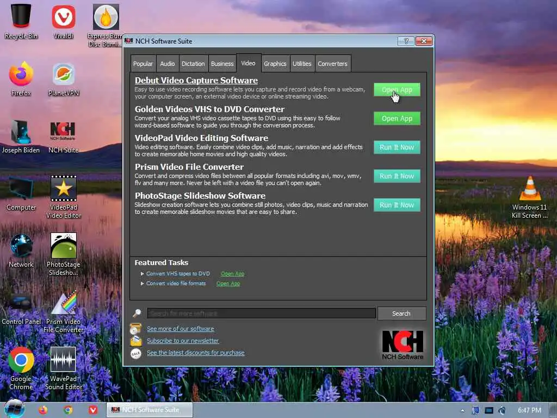
Task: Click the volume icon in system tray
Action: 502,410
